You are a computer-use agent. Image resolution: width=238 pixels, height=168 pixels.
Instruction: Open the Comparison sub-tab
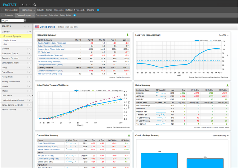click(x=41, y=15)
